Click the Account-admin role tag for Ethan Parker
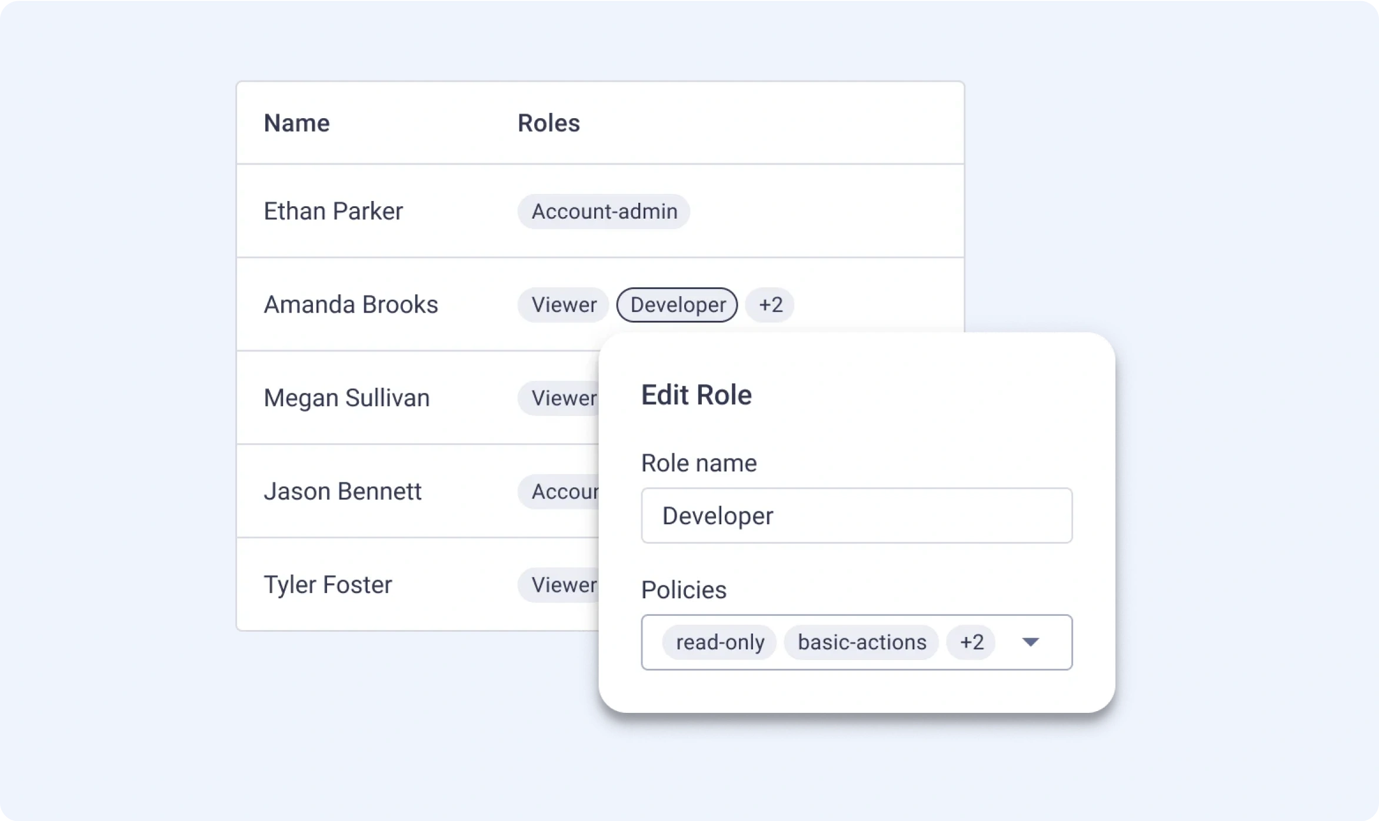 604,212
